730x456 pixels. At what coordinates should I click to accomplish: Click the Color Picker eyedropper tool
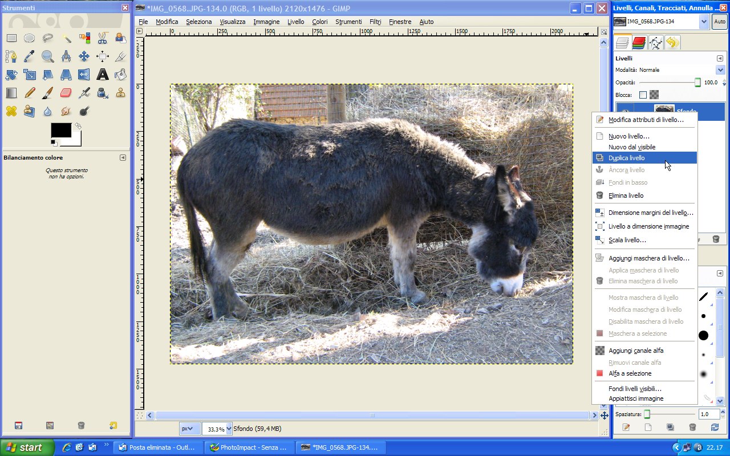[x=30, y=56]
